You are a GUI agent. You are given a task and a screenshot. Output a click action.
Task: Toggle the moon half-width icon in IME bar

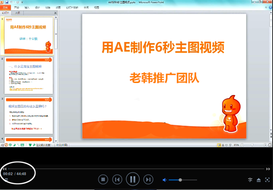click(15, 145)
